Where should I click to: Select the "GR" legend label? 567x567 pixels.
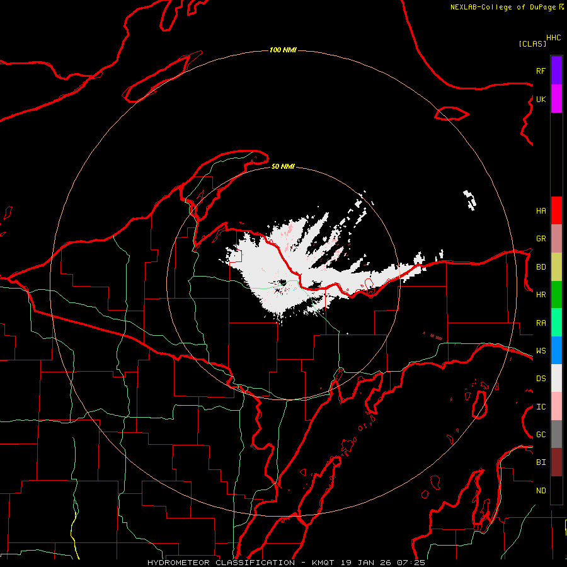(541, 239)
